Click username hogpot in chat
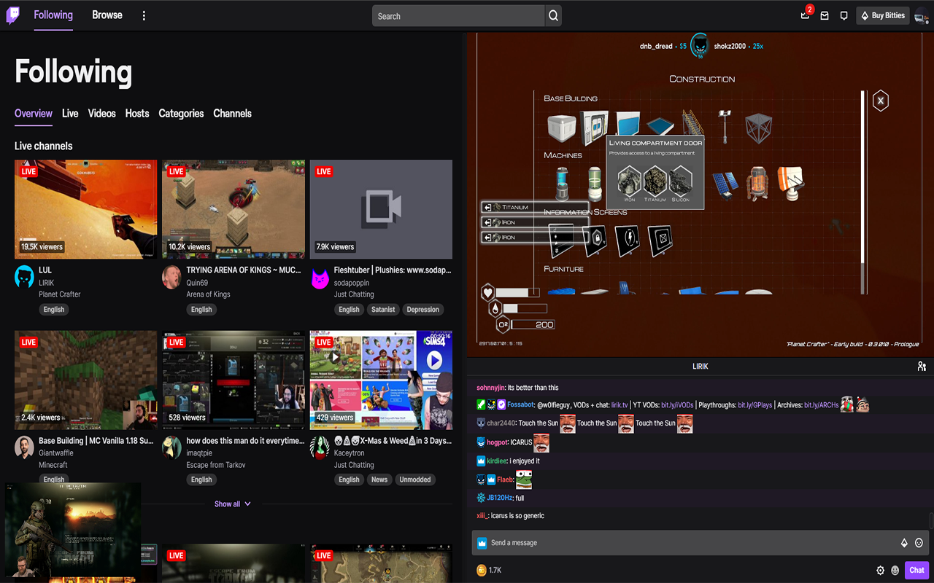The image size is (934, 583). 497,442
